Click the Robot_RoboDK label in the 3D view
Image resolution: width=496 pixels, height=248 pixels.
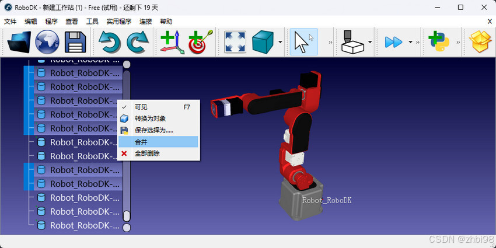coord(327,200)
